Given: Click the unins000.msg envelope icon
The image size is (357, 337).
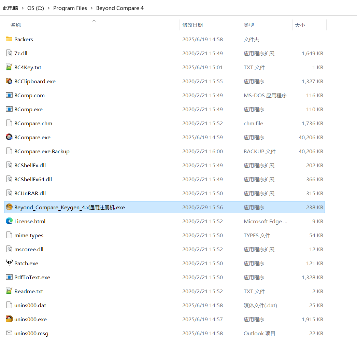Looking at the screenshot, I should pyautogui.click(x=9, y=333).
